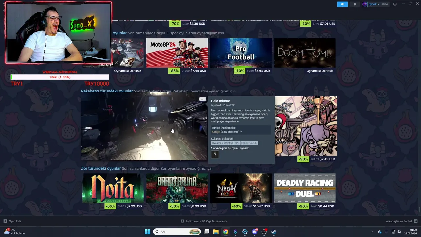Open the Steam notifications bell
Viewport: 421px width, 237px height.
click(355, 4)
